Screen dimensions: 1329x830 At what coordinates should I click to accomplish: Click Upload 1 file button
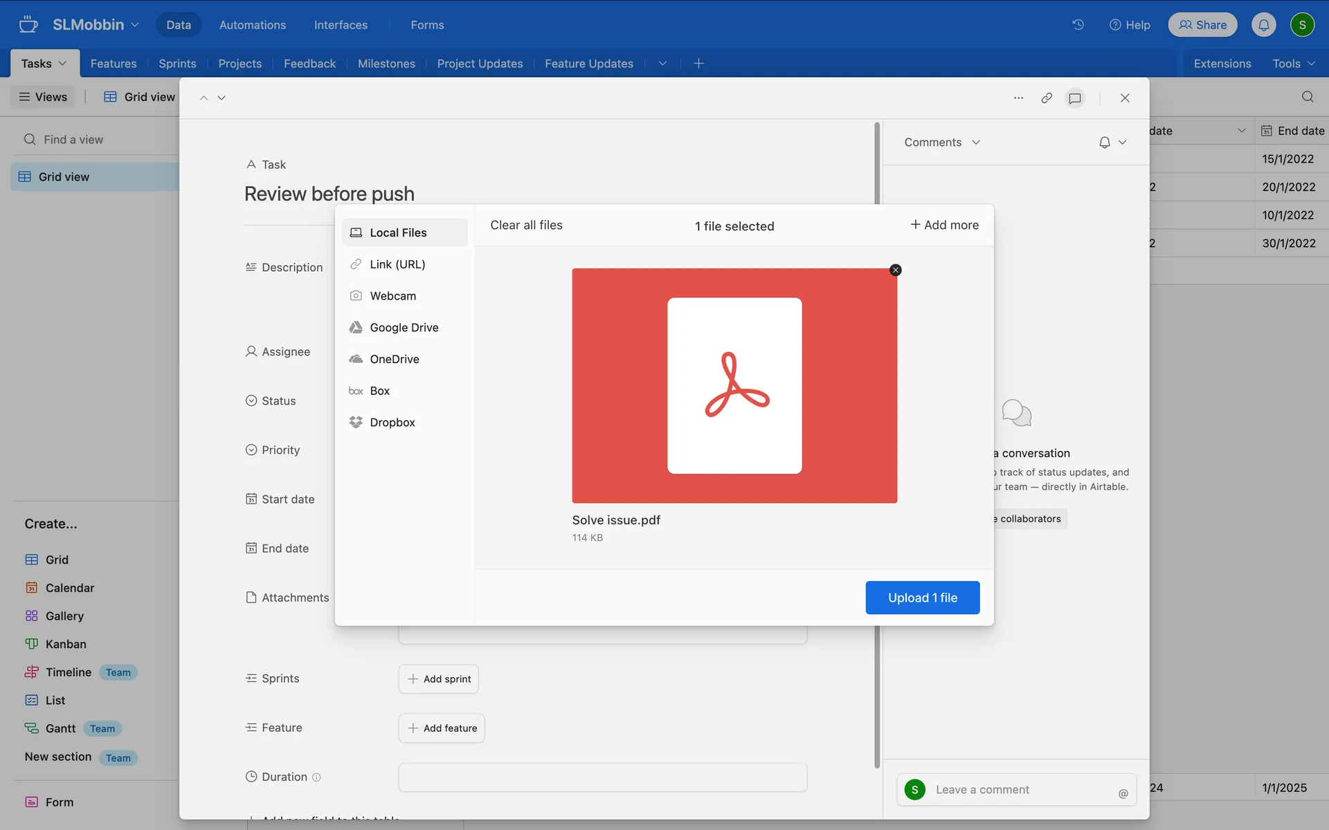[922, 598]
